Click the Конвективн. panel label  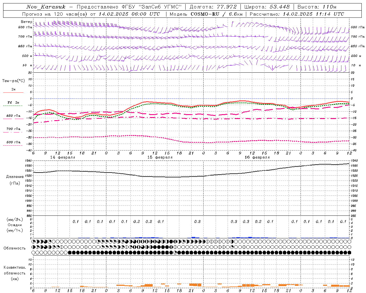pyautogui.click(x=15, y=268)
